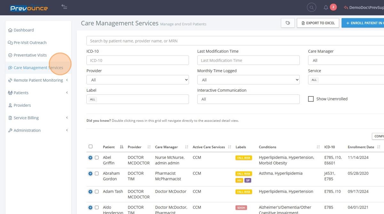Click the Last Modification Time input
Image resolution: width=384 pixels, height=214 pixels.
(x=248, y=60)
